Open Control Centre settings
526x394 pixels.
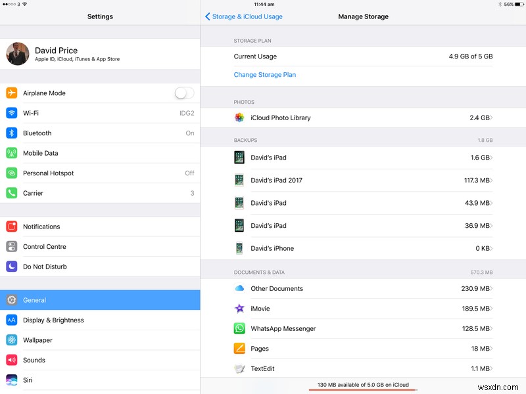click(x=100, y=247)
